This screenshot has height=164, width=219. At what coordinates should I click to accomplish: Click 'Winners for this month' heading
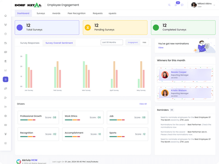[x=171, y=60]
